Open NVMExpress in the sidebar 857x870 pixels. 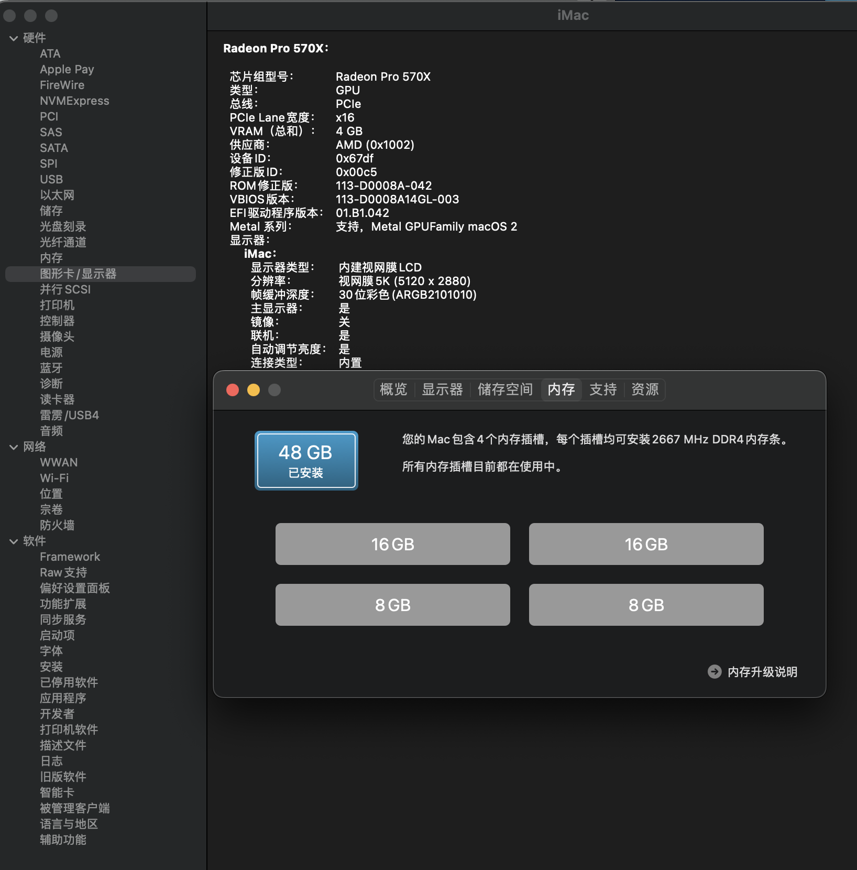[x=74, y=101]
